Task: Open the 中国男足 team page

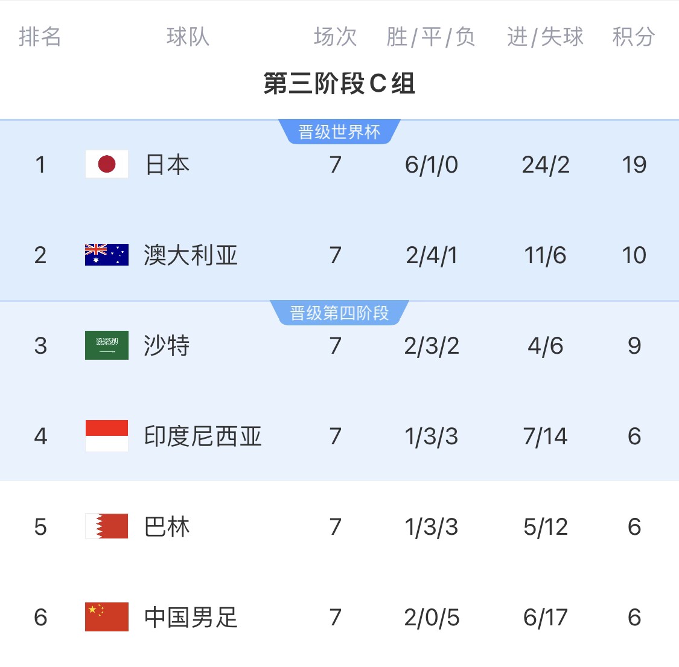Action: point(191,618)
